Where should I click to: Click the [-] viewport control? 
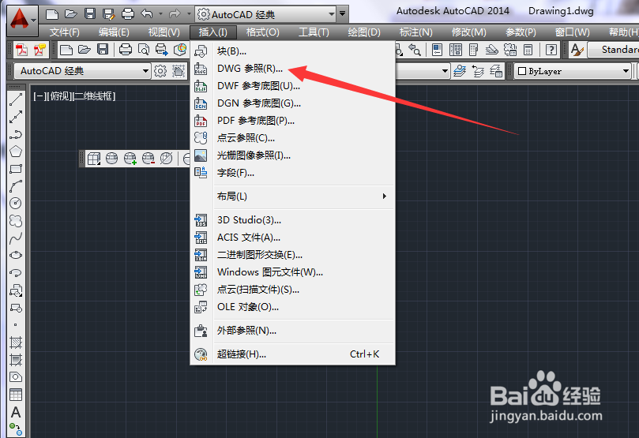tap(39, 96)
